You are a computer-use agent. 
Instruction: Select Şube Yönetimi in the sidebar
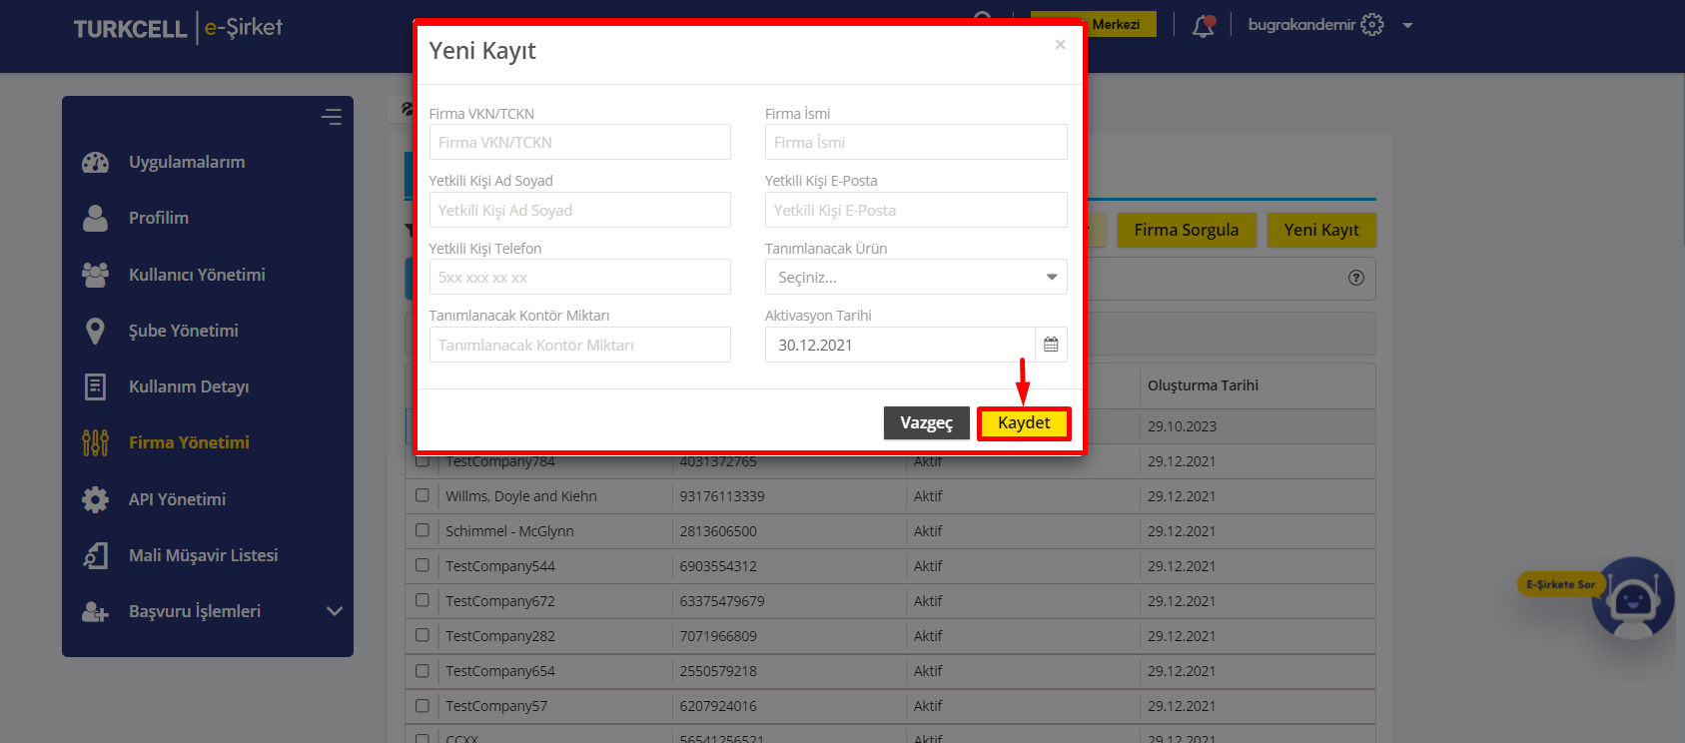(x=184, y=331)
